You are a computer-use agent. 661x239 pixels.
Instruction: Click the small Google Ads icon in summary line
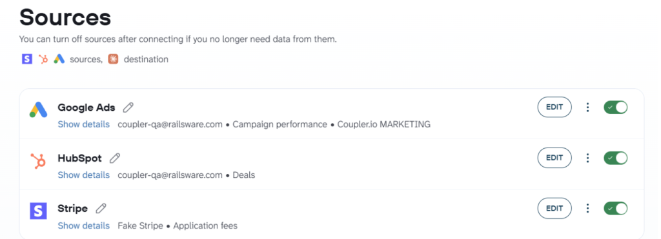click(x=59, y=59)
